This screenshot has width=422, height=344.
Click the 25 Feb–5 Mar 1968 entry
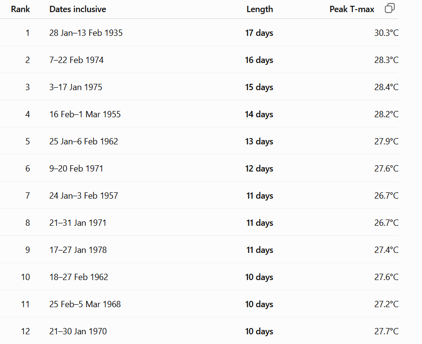click(x=85, y=304)
